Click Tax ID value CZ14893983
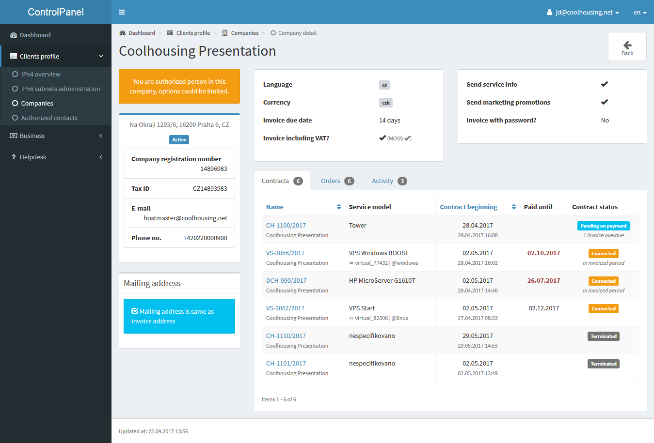Viewport: 654px width, 443px height. [210, 189]
